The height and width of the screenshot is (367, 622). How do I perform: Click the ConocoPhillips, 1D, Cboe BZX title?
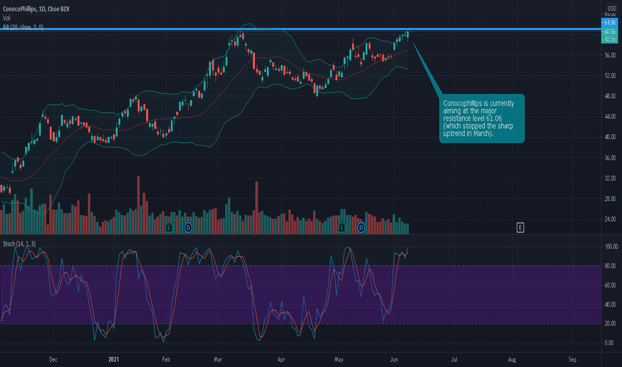(36, 9)
